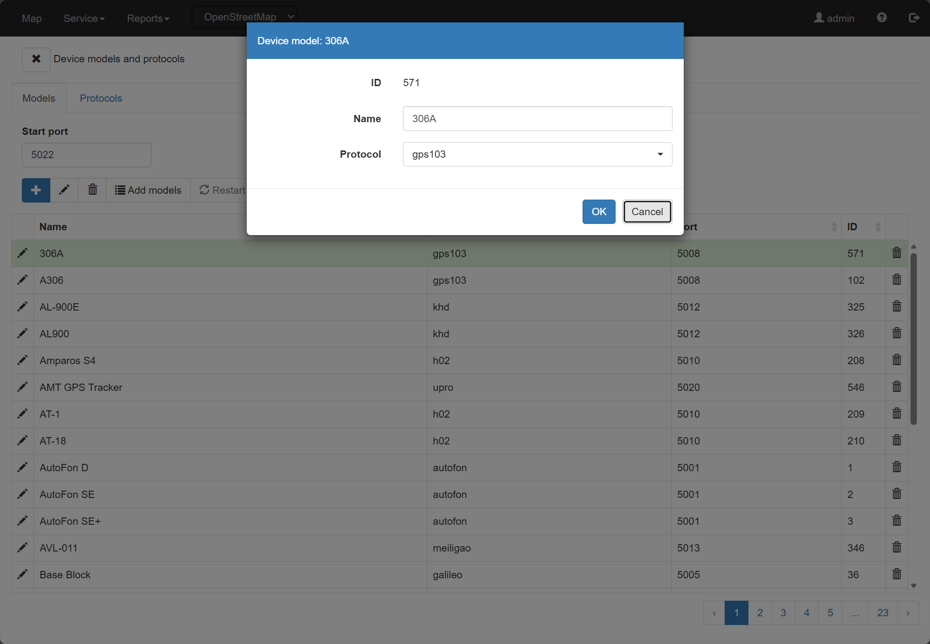The width and height of the screenshot is (930, 644).
Task: Open the OpenStreetMap map selector
Action: pyautogui.click(x=244, y=17)
